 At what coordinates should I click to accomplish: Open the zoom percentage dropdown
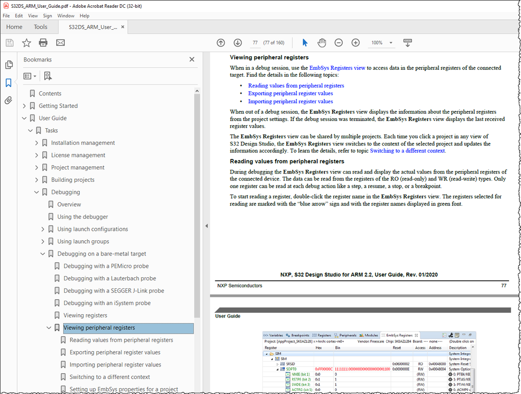[x=390, y=43]
